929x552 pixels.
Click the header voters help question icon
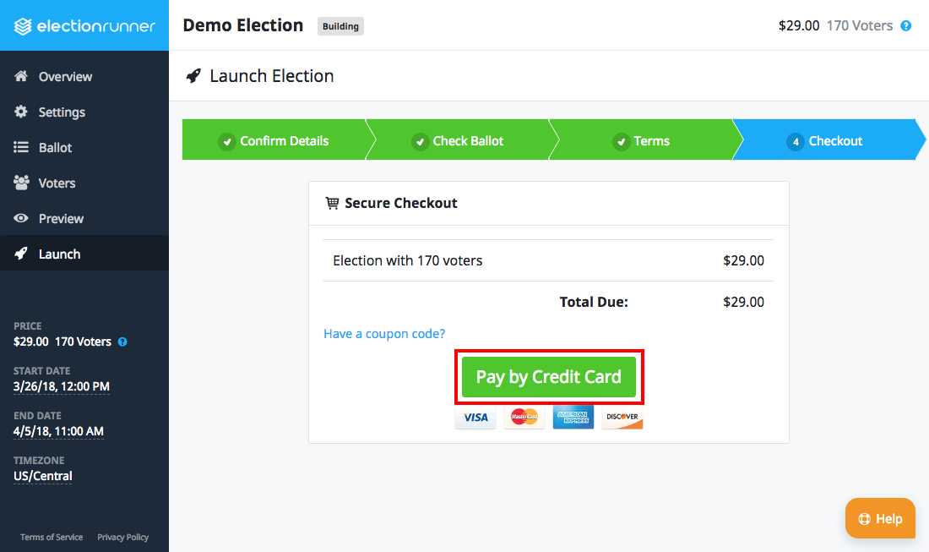906,25
